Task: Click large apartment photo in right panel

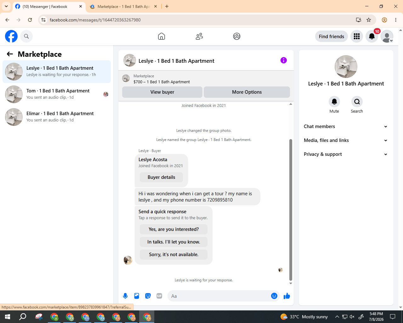Action: (346, 67)
